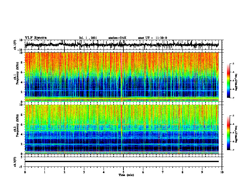Click the ch.1 color bar PSD unit label
250x193 pixels.
pyautogui.click(x=236, y=82)
